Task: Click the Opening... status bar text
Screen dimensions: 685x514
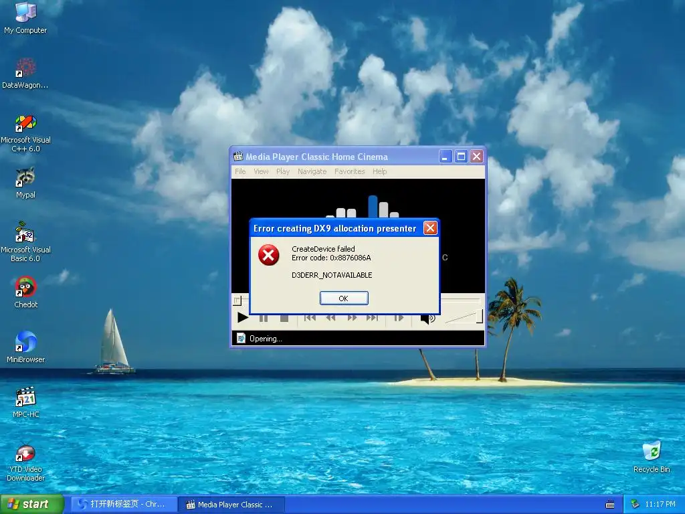Action: point(266,339)
